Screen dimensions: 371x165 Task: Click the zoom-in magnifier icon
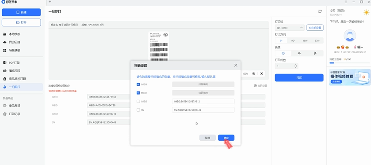click(x=254, y=73)
